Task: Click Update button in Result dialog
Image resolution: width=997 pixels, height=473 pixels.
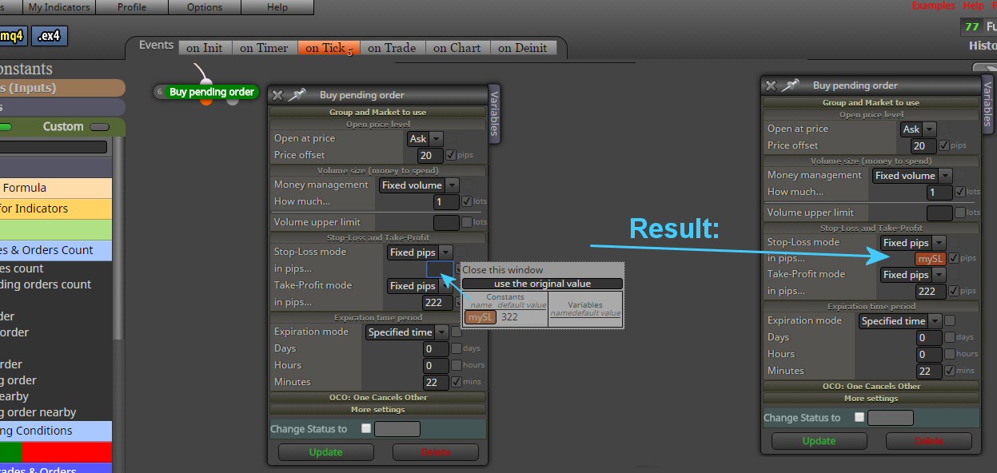Action: (819, 441)
